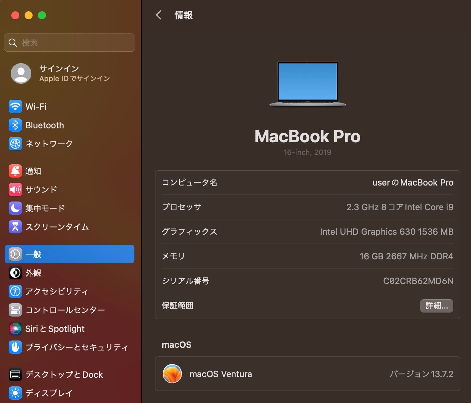Click the serial number C02CRB62MD6N

point(418,281)
